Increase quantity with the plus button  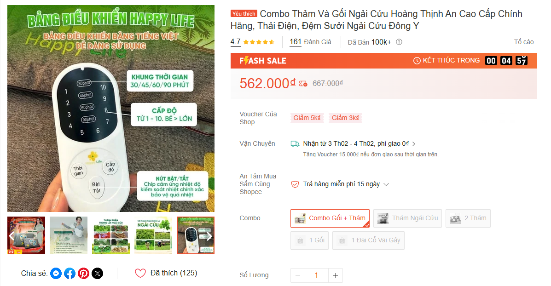click(x=336, y=275)
